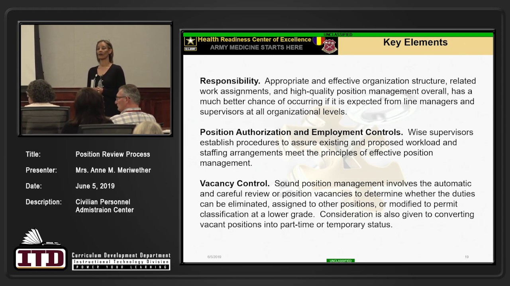Click the presenter video thumbnail
This screenshot has width=510, height=286.
pyautogui.click(x=96, y=79)
